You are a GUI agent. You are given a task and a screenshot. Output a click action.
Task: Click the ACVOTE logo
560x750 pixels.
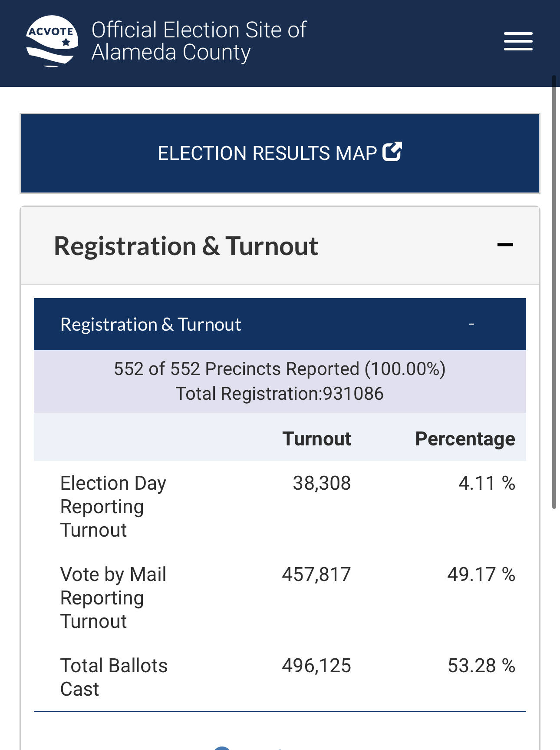52,41
